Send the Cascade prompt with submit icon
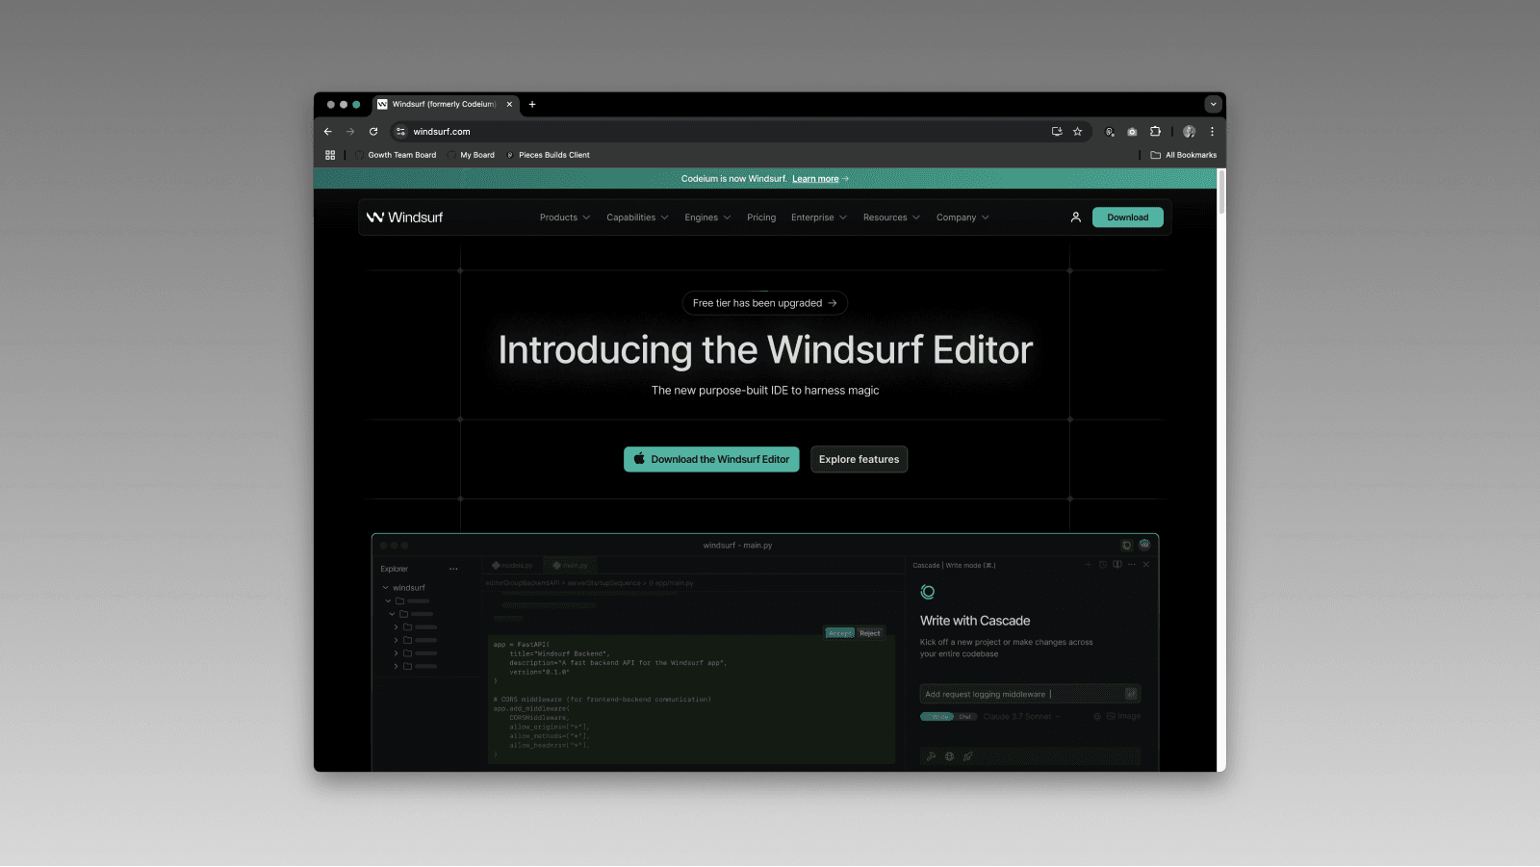The image size is (1540, 867). (1131, 694)
